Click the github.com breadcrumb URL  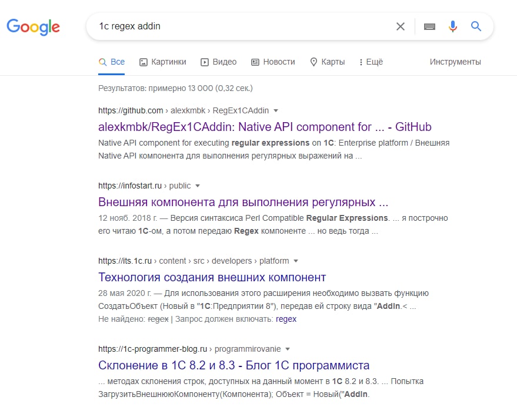(x=184, y=110)
